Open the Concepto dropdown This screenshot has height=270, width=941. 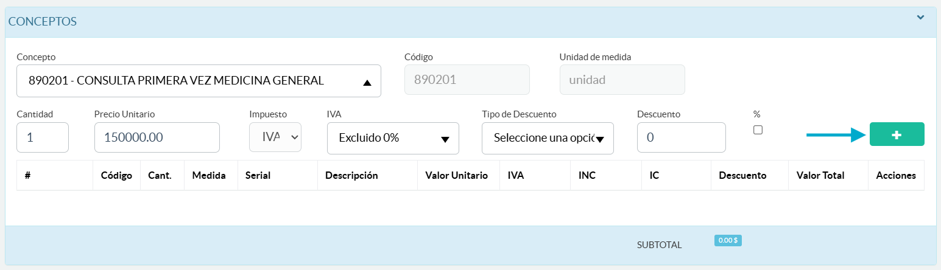(x=199, y=81)
